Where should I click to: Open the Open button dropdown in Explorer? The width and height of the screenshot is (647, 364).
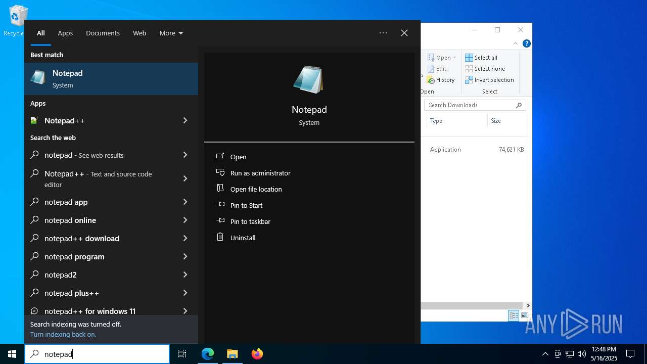[454, 58]
